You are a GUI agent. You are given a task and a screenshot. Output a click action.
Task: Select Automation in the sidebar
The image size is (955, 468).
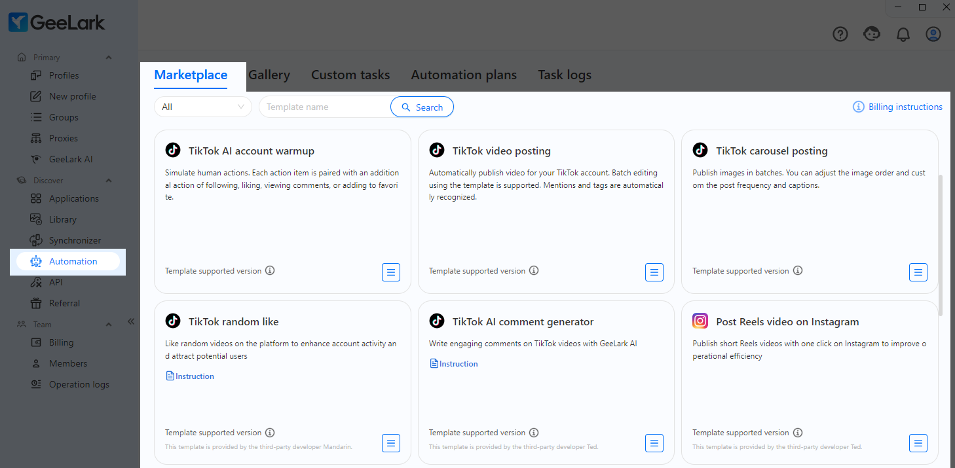coord(67,261)
